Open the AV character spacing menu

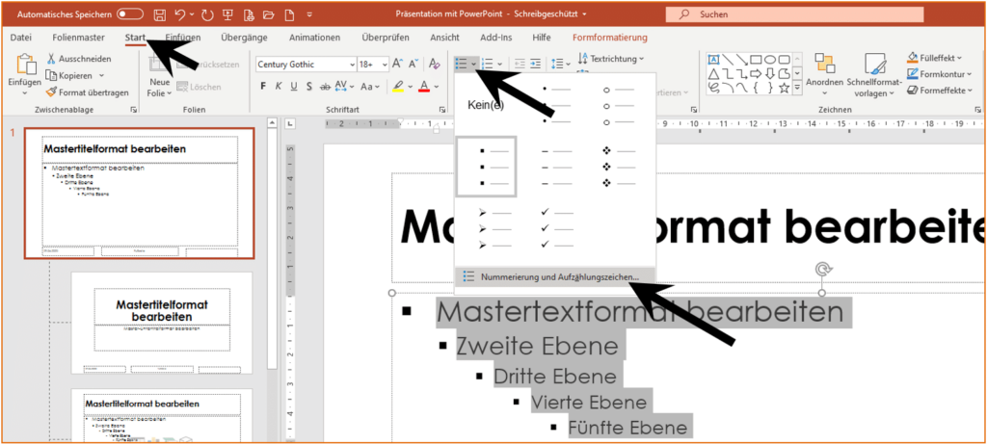pyautogui.click(x=344, y=86)
